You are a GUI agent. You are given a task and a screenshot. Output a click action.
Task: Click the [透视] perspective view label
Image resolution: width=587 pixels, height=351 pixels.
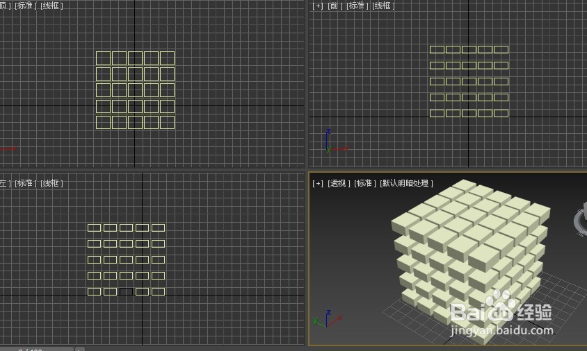339,183
